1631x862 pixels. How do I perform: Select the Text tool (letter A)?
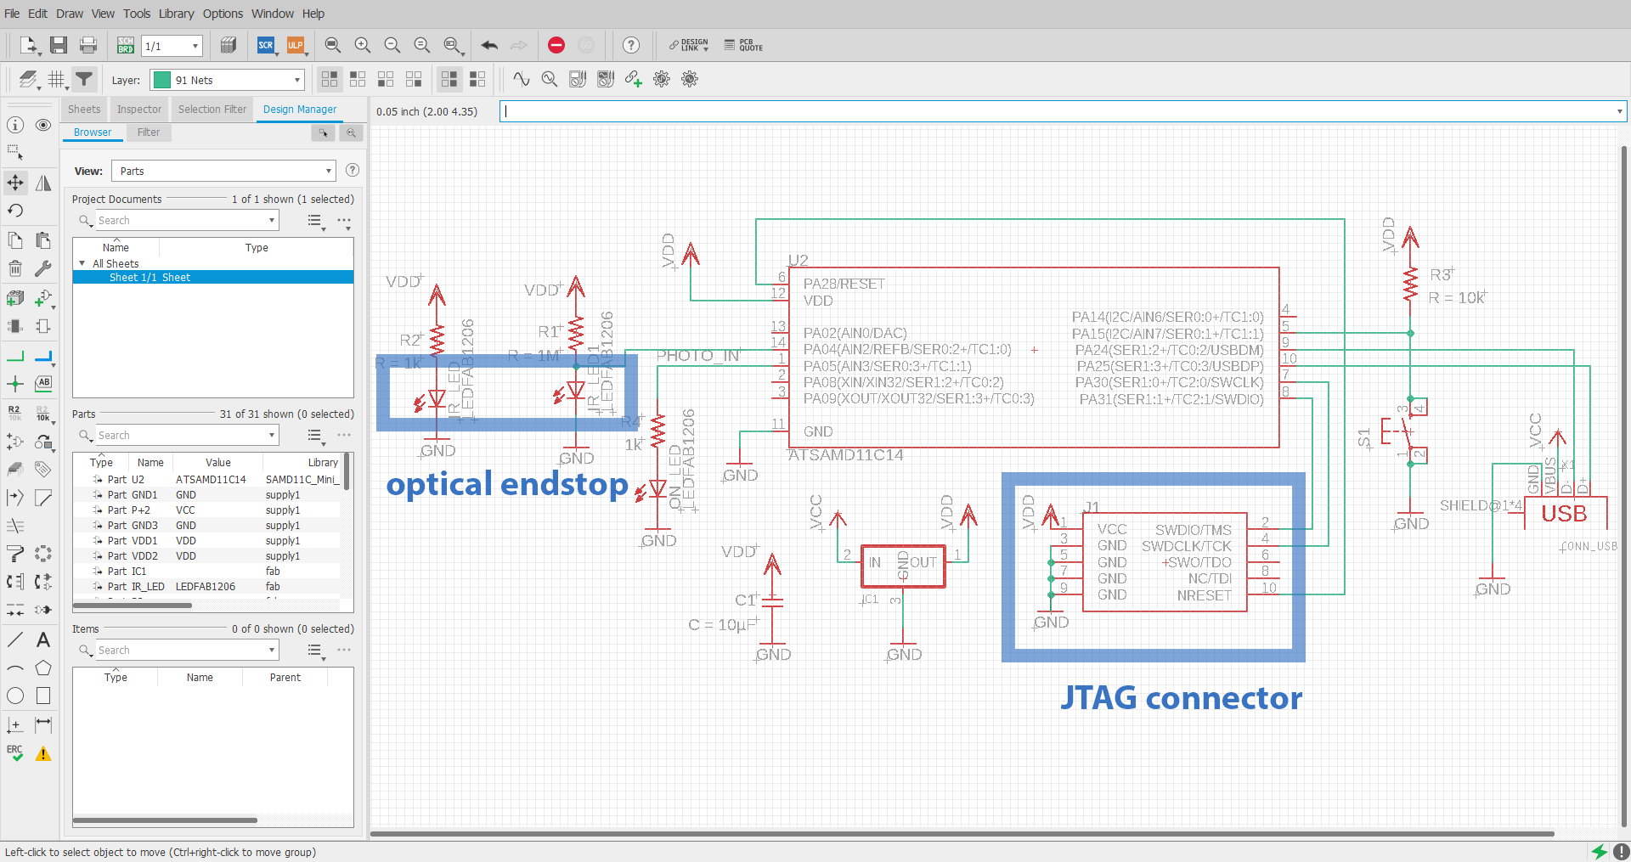[43, 639]
